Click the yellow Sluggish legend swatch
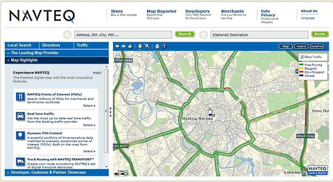This screenshot has height=182, width=333. [x=301, y=68]
